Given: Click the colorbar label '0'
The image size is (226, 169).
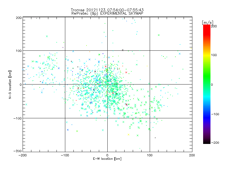Looking at the screenshot, I should point(212,84).
